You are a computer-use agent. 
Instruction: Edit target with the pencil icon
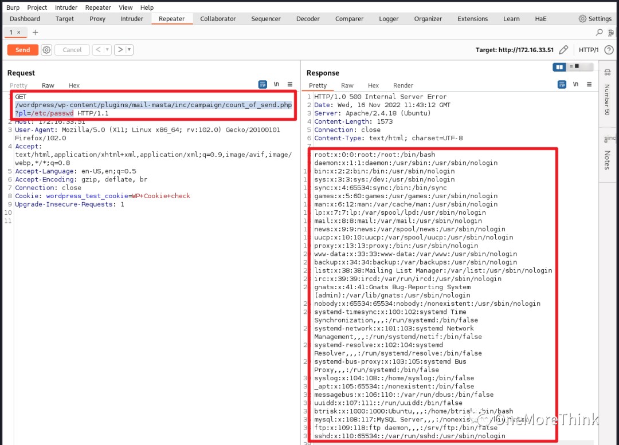[563, 50]
